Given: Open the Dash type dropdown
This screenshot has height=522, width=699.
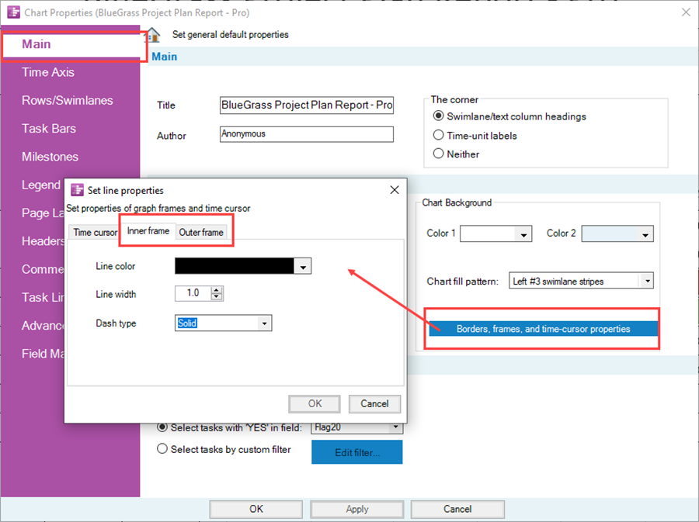Looking at the screenshot, I should [263, 323].
